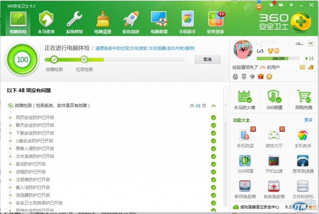The width and height of the screenshot is (319, 214).
Task: Click the 故障检测 progress step marker
Action: point(54,59)
